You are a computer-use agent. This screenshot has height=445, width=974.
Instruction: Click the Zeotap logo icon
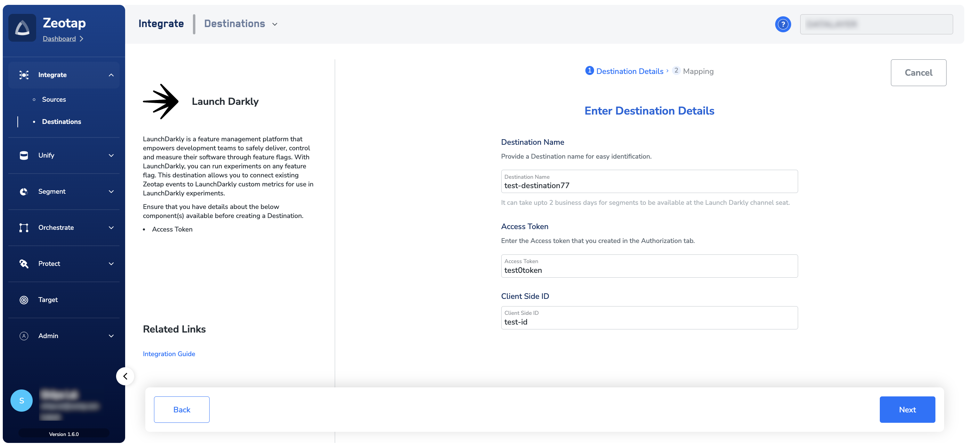pyautogui.click(x=22, y=28)
